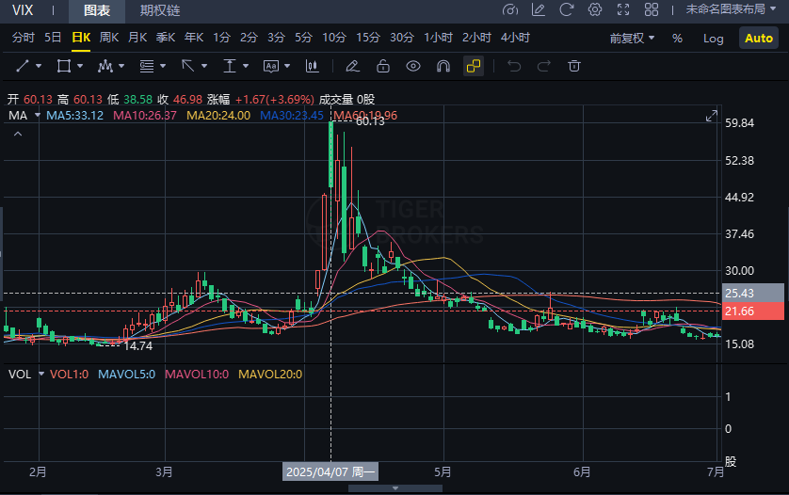Click the eraser tool icon
This screenshot has width=789, height=495.
(x=352, y=66)
